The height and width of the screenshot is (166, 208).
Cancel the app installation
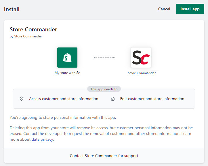[x=164, y=9]
